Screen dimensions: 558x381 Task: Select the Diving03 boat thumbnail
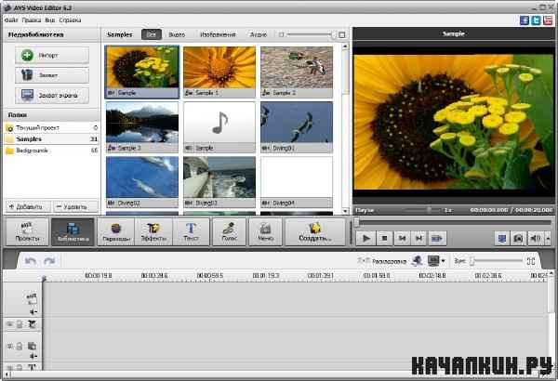tap(219, 182)
